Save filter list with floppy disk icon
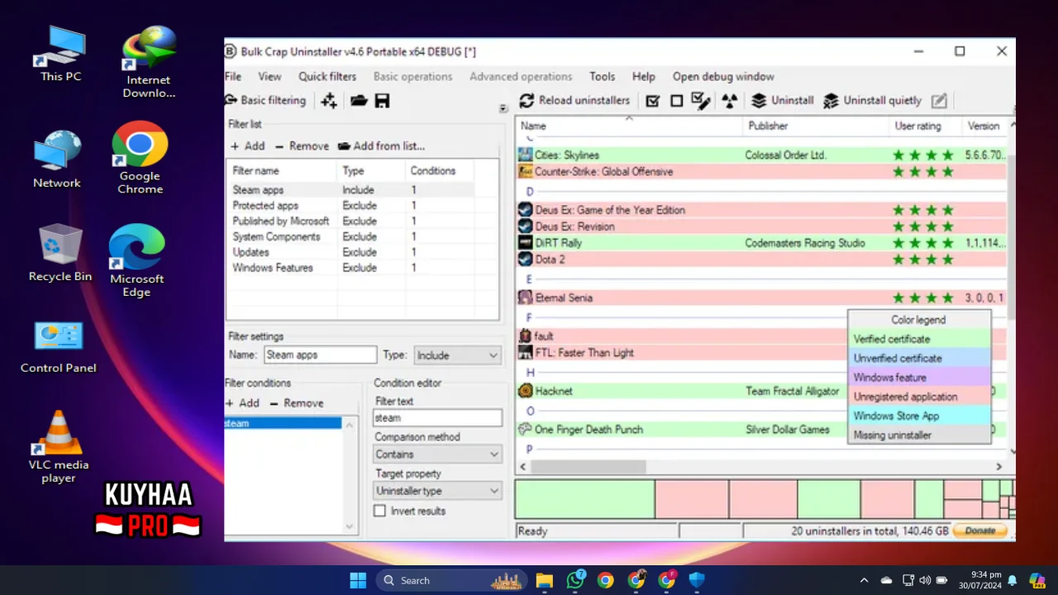The width and height of the screenshot is (1058, 595). (382, 101)
